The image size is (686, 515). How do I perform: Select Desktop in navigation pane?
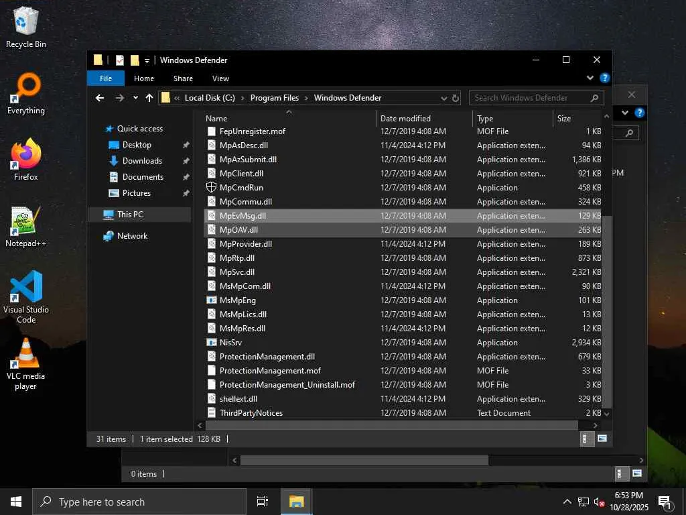pyautogui.click(x=137, y=145)
